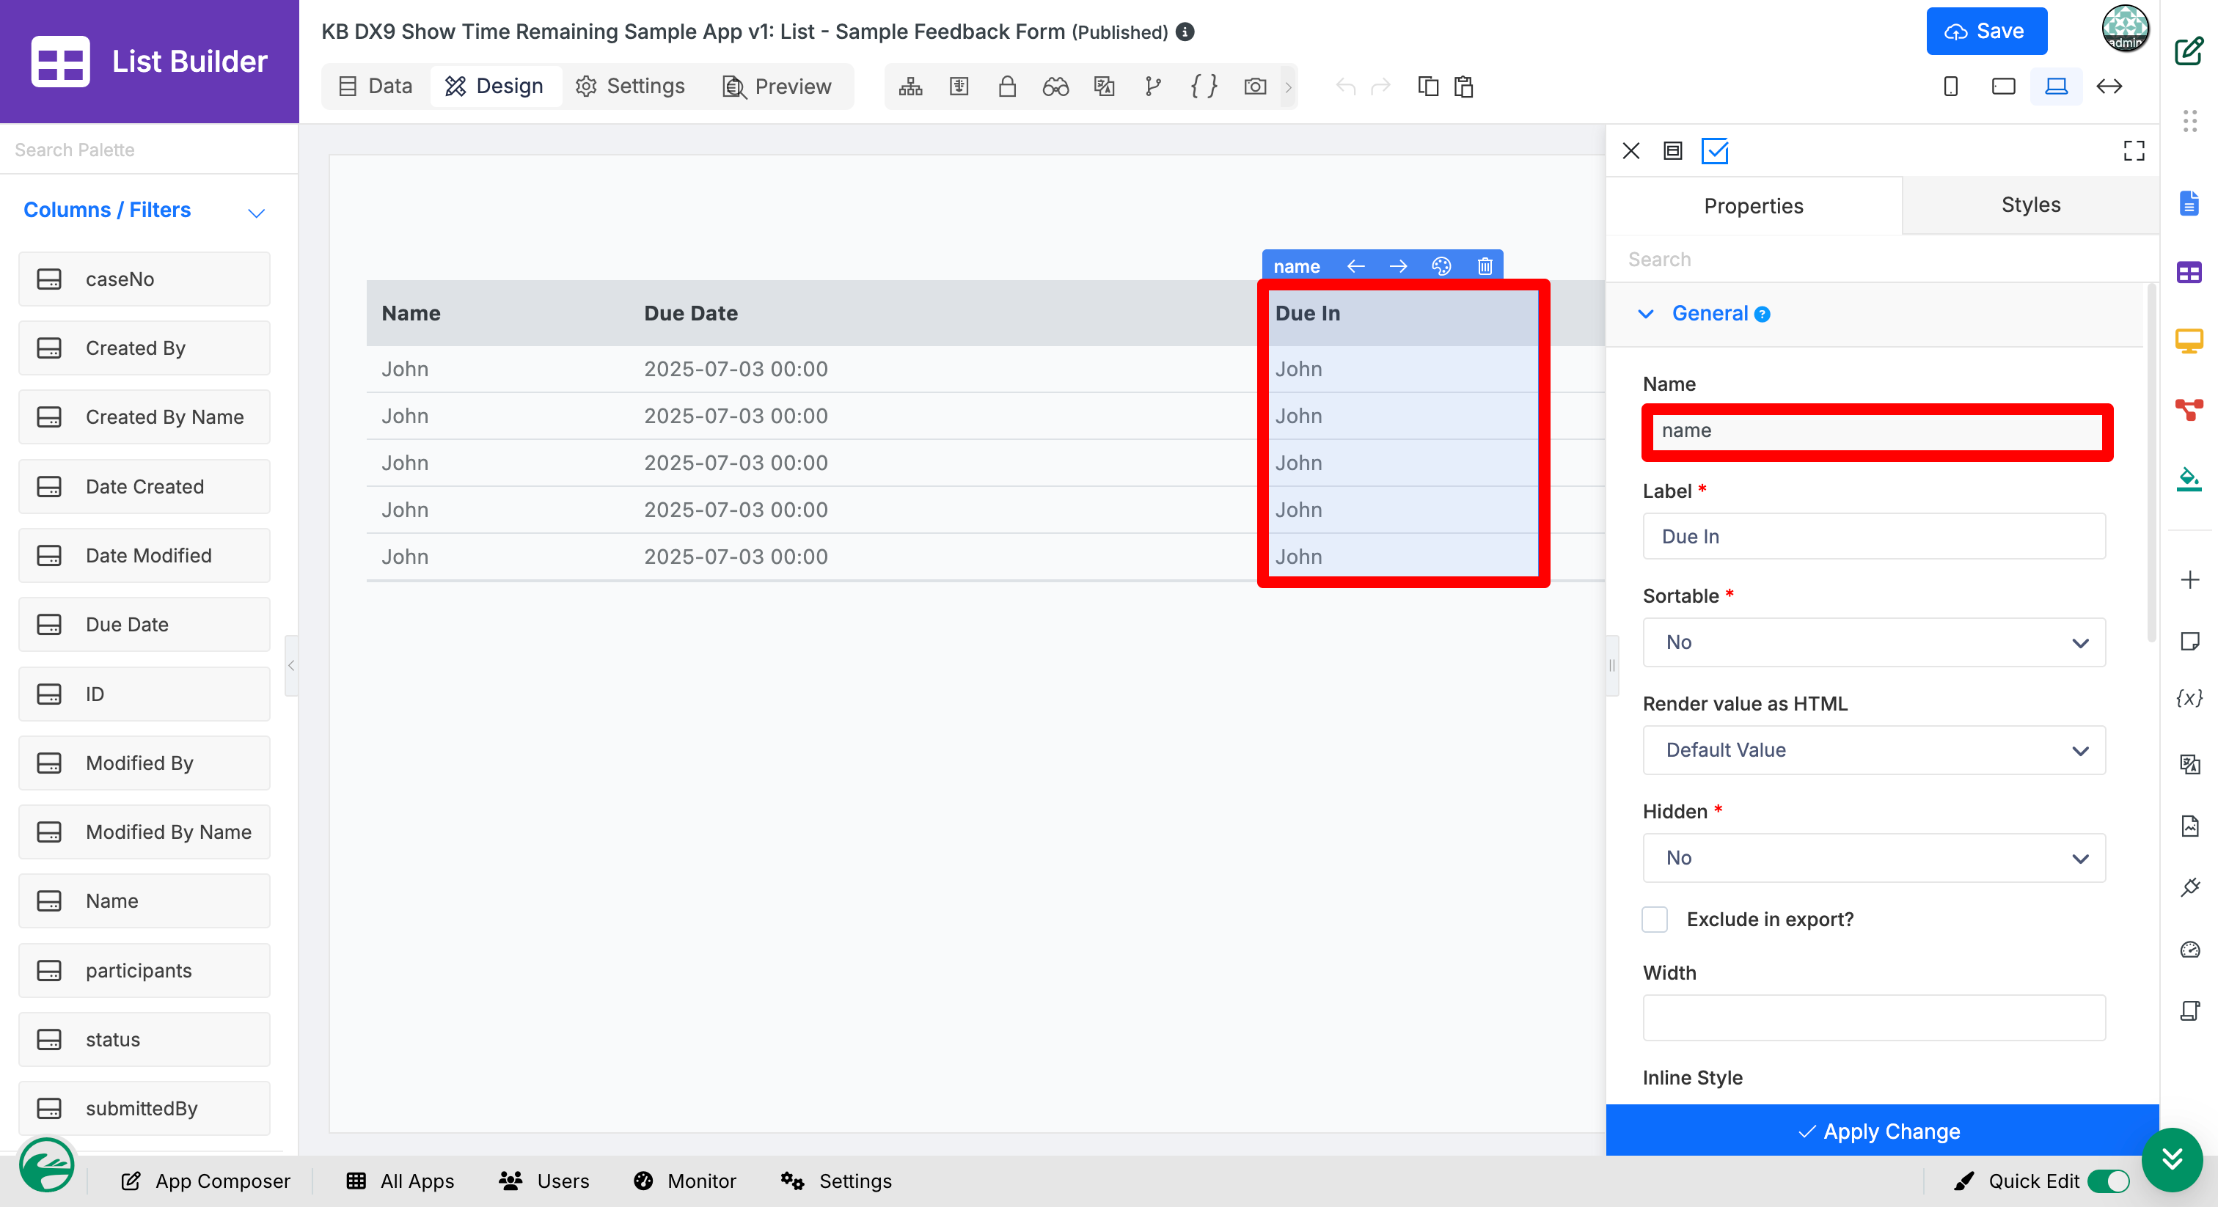Viewport: 2218px width, 1207px height.
Task: Click the variable {x} sidebar icon
Action: click(x=2189, y=697)
